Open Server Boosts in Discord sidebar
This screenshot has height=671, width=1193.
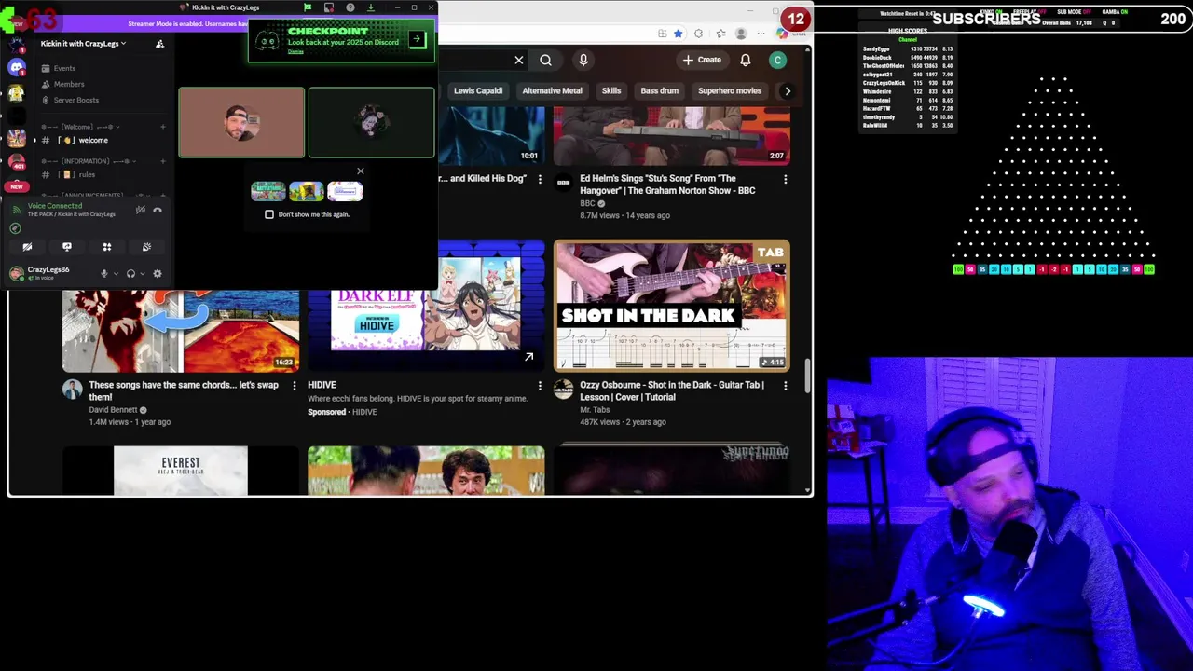(75, 100)
